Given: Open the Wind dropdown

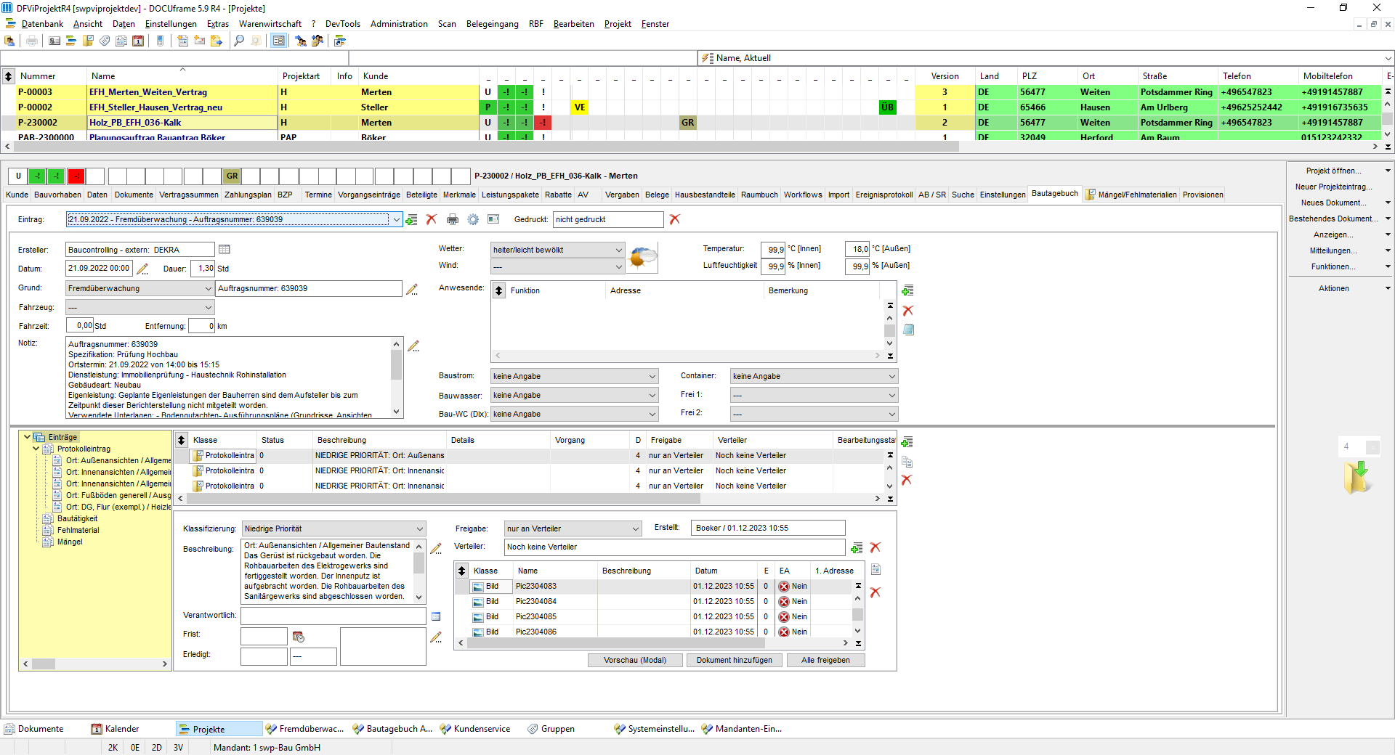Looking at the screenshot, I should (x=618, y=267).
